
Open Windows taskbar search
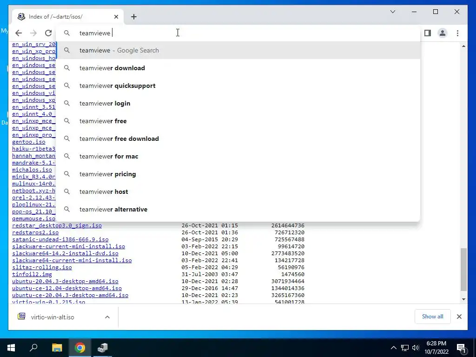[x=33, y=348]
